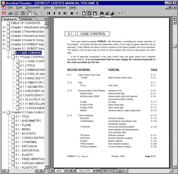Open the Edit menu

(19, 8)
